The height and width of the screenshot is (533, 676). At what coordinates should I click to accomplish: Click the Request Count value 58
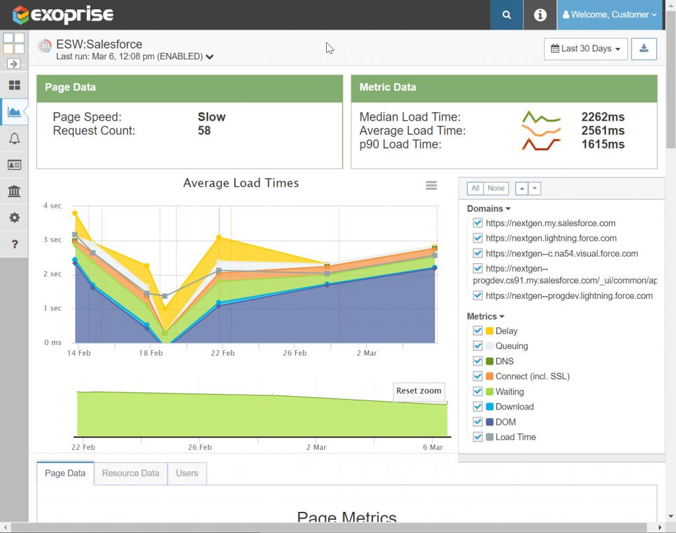[204, 131]
